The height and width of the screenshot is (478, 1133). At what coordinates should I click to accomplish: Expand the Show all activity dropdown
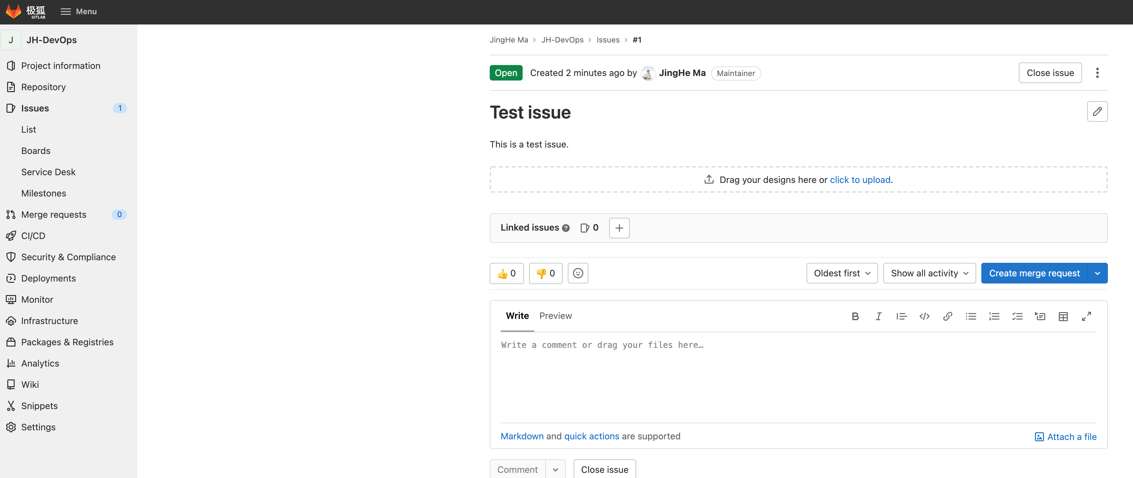point(929,273)
